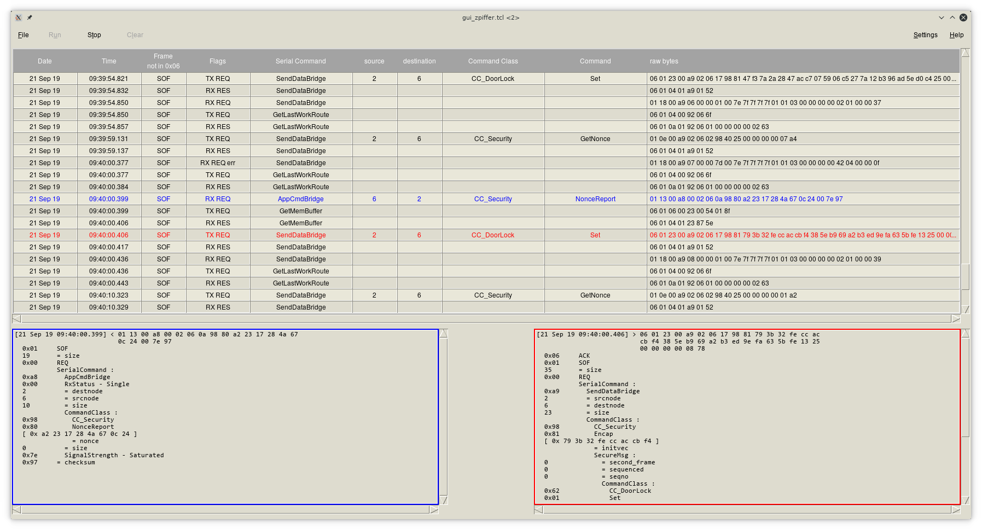
Task: Click the packet table's horizontal scroll-right arrow
Action: click(x=955, y=319)
